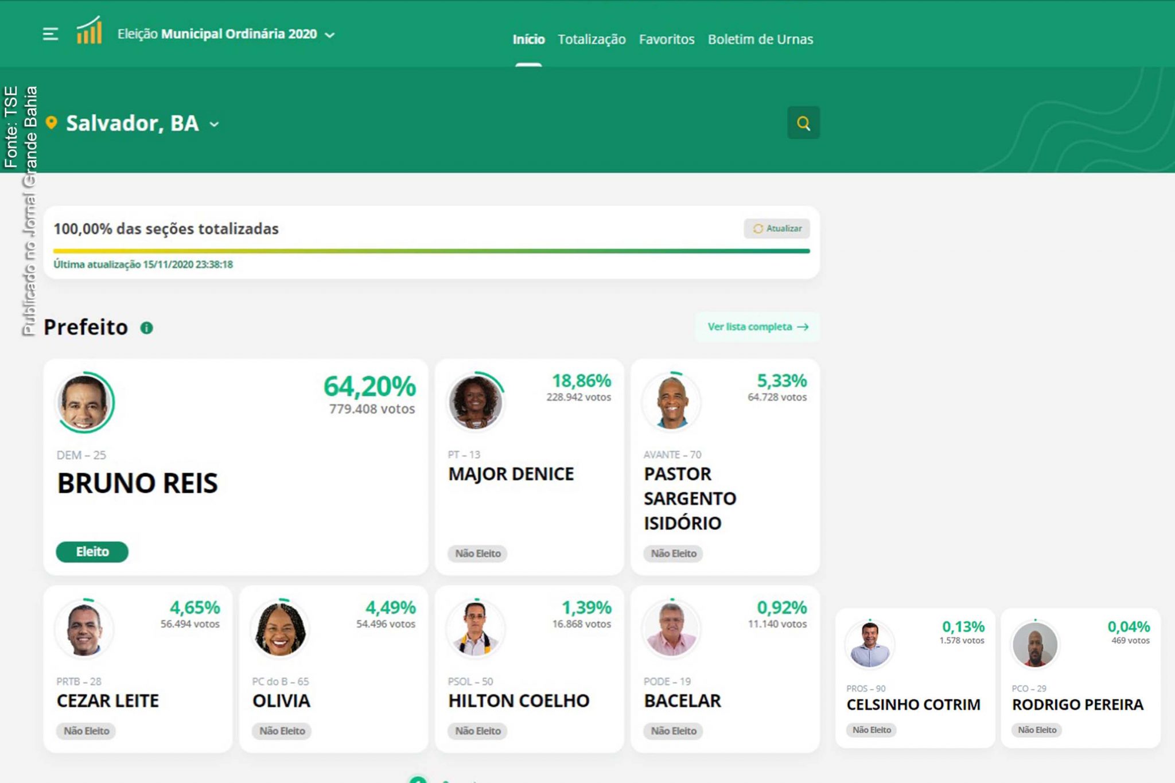Click the refresh icon in Atualizar

point(758,228)
